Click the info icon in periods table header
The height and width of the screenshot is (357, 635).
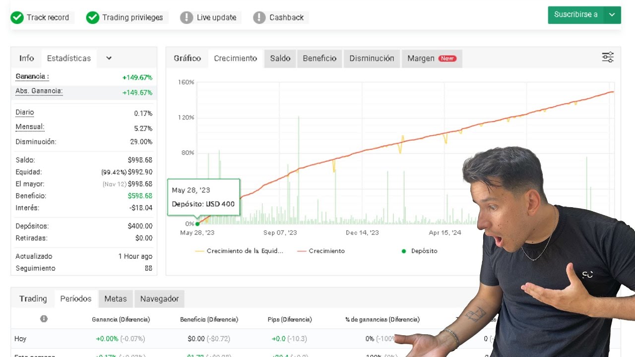click(44, 319)
